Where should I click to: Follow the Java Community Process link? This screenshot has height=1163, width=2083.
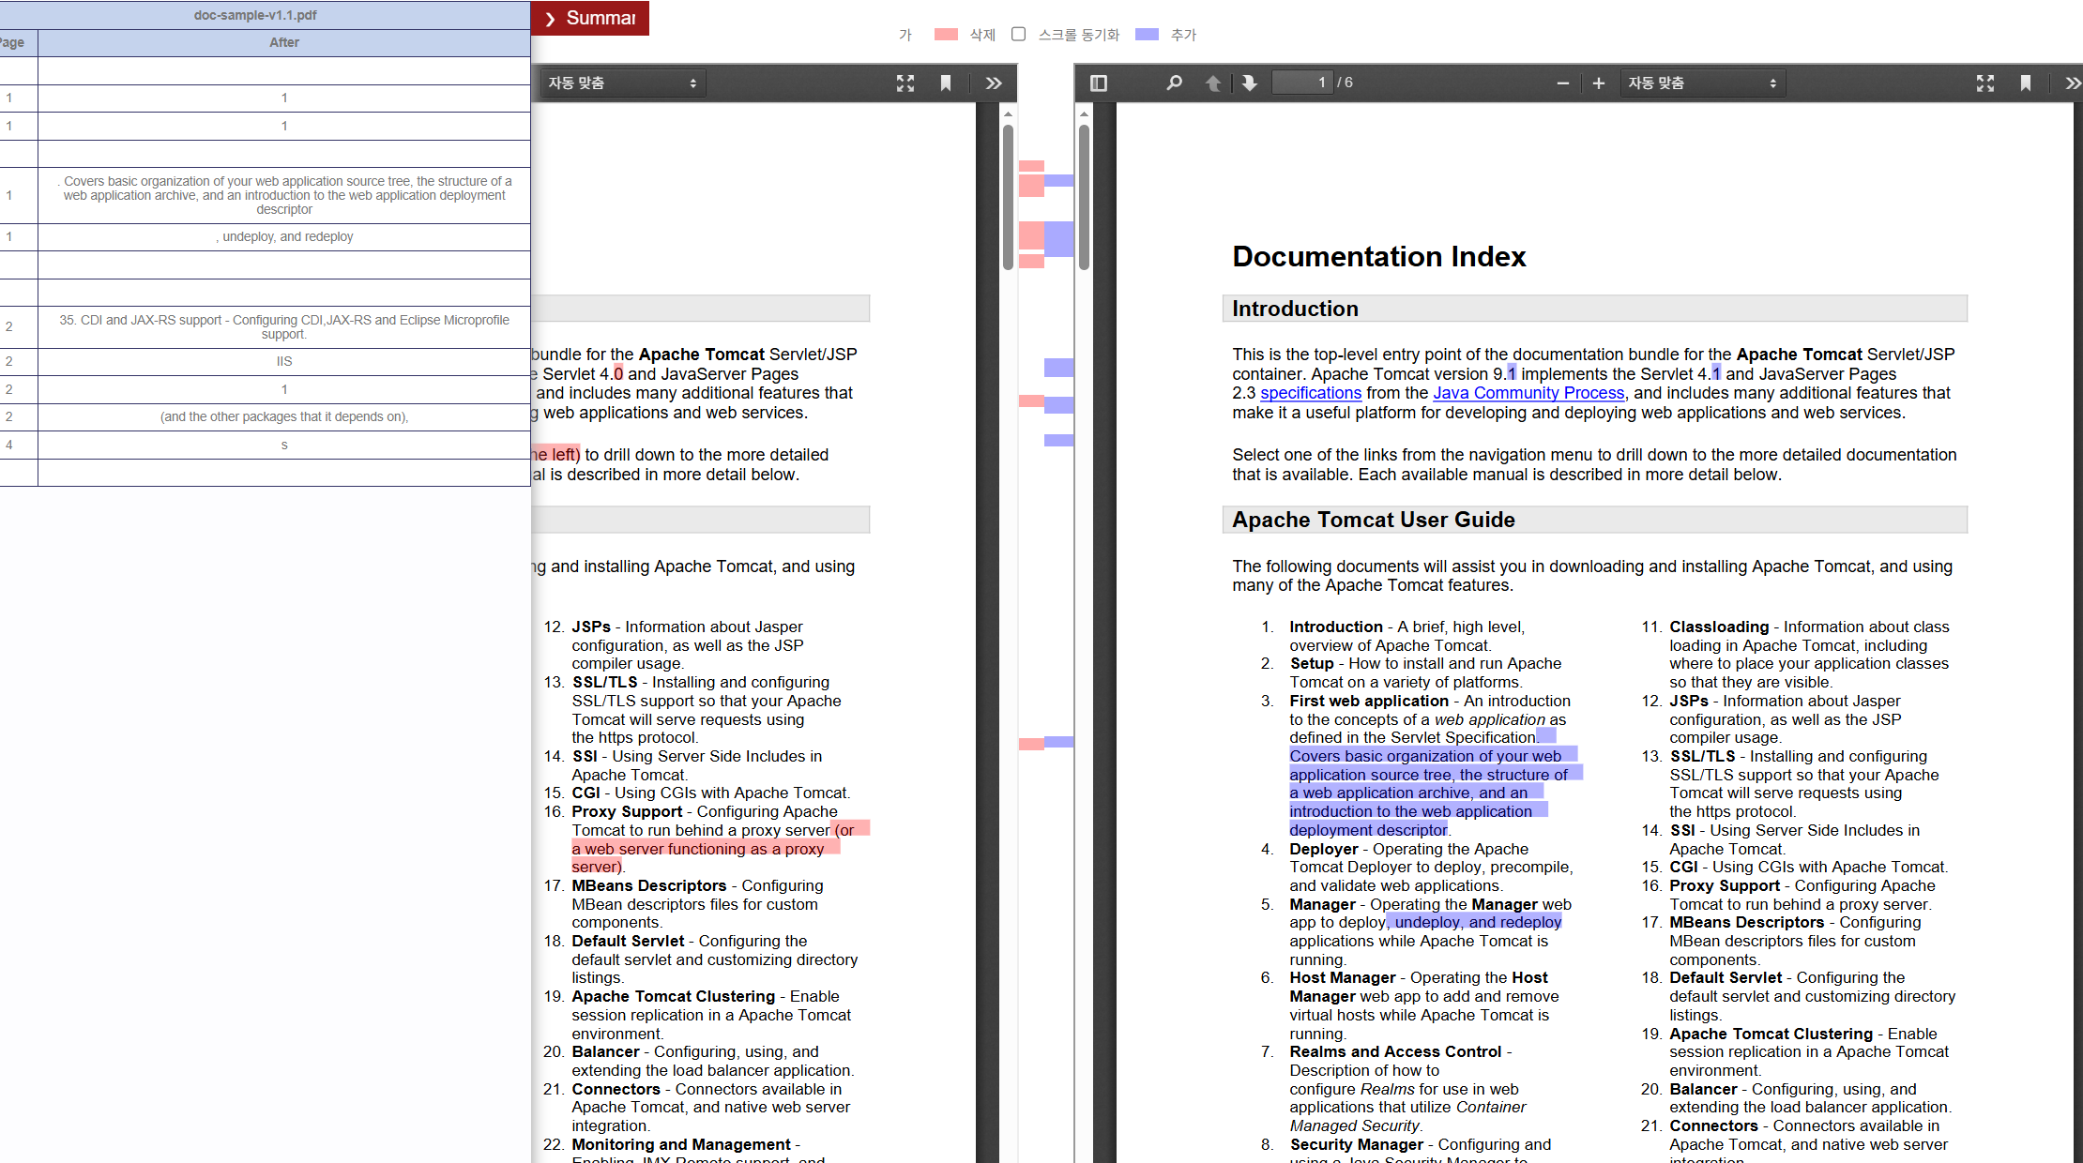pyautogui.click(x=1528, y=393)
